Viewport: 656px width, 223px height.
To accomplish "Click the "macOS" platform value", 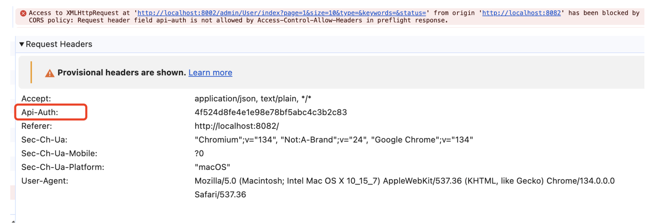I will tap(212, 167).
